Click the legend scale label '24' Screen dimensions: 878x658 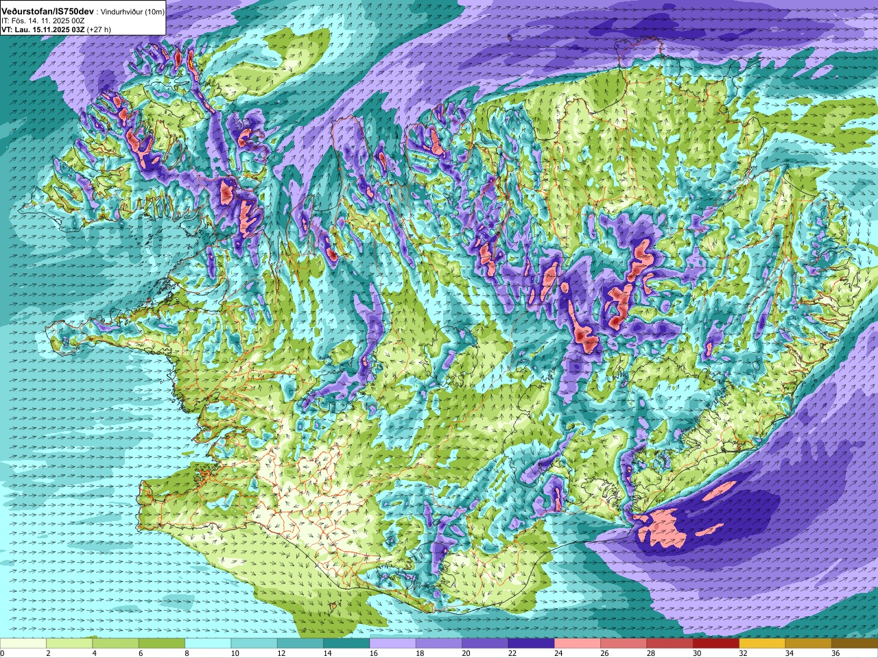click(x=558, y=653)
